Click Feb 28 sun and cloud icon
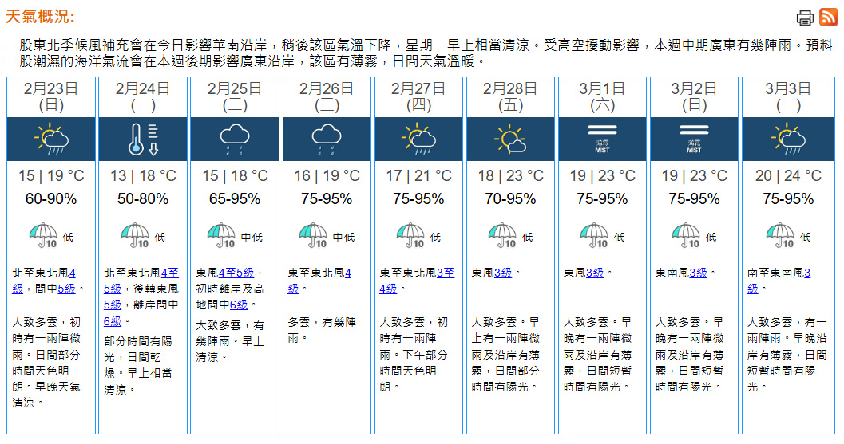Screen dimensions: 844x444 pyautogui.click(x=510, y=139)
